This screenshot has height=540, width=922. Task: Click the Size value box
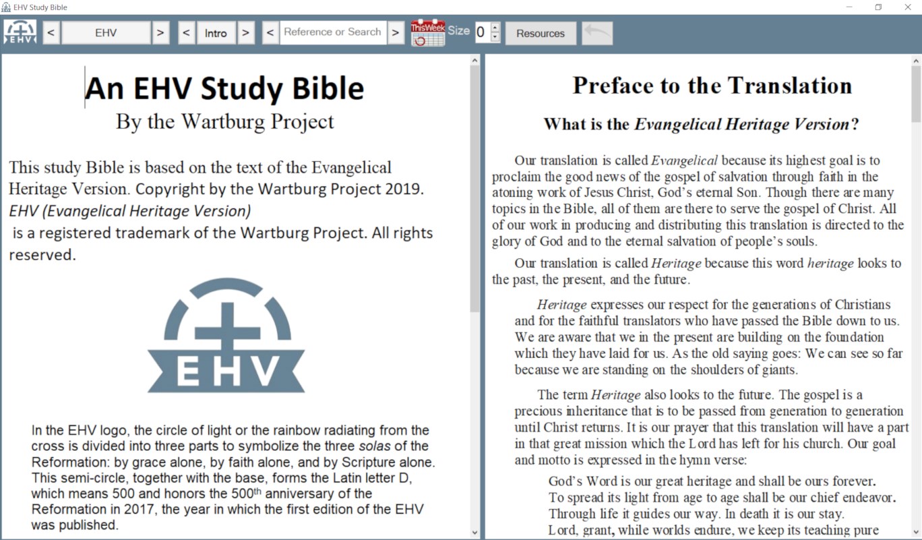(x=483, y=32)
